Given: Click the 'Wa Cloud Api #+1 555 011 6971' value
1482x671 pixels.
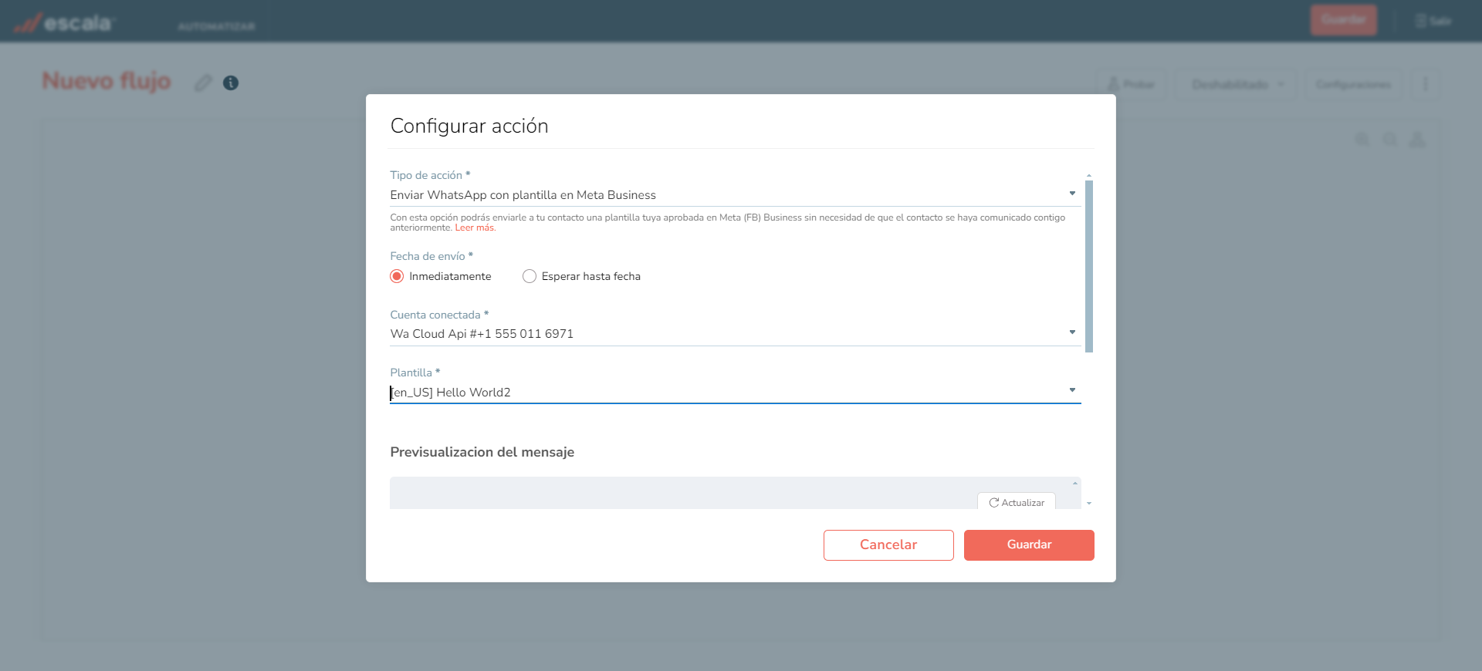Looking at the screenshot, I should tap(482, 334).
